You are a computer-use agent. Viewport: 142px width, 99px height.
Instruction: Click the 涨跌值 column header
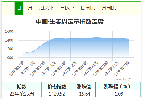[x=84, y=86]
